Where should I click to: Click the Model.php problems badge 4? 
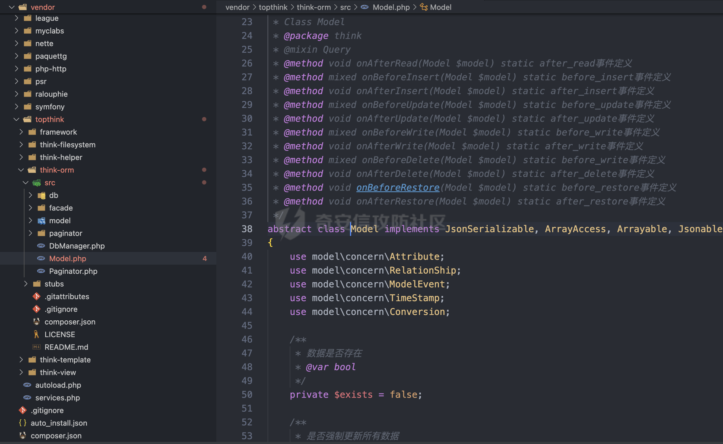tap(205, 259)
